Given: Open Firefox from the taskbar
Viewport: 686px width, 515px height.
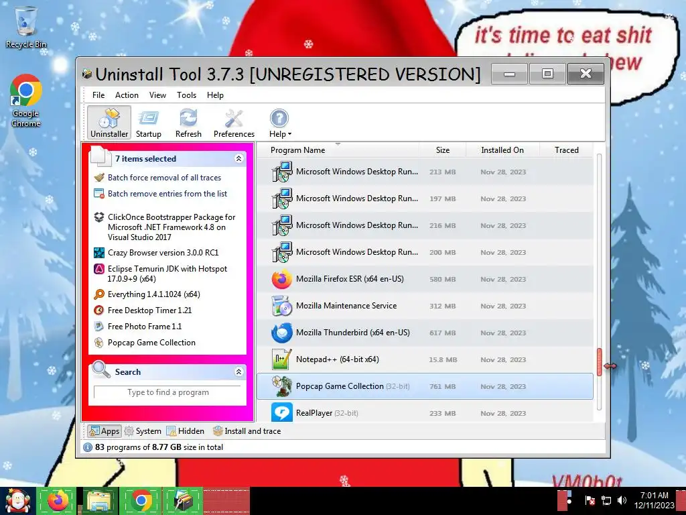Looking at the screenshot, I should (58, 501).
